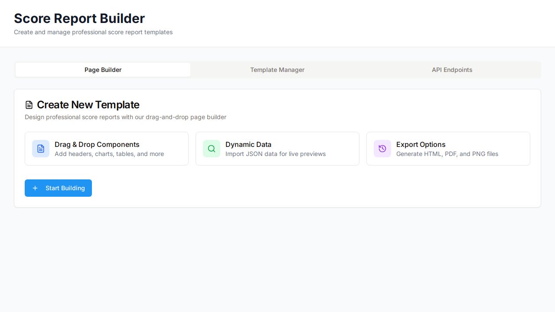Select the Dynamic Data card title
The width and height of the screenshot is (555, 312).
pyautogui.click(x=248, y=144)
